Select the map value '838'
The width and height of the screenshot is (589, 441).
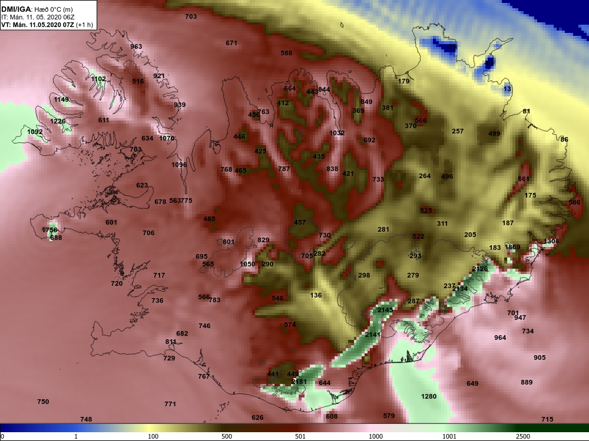[x=332, y=169]
